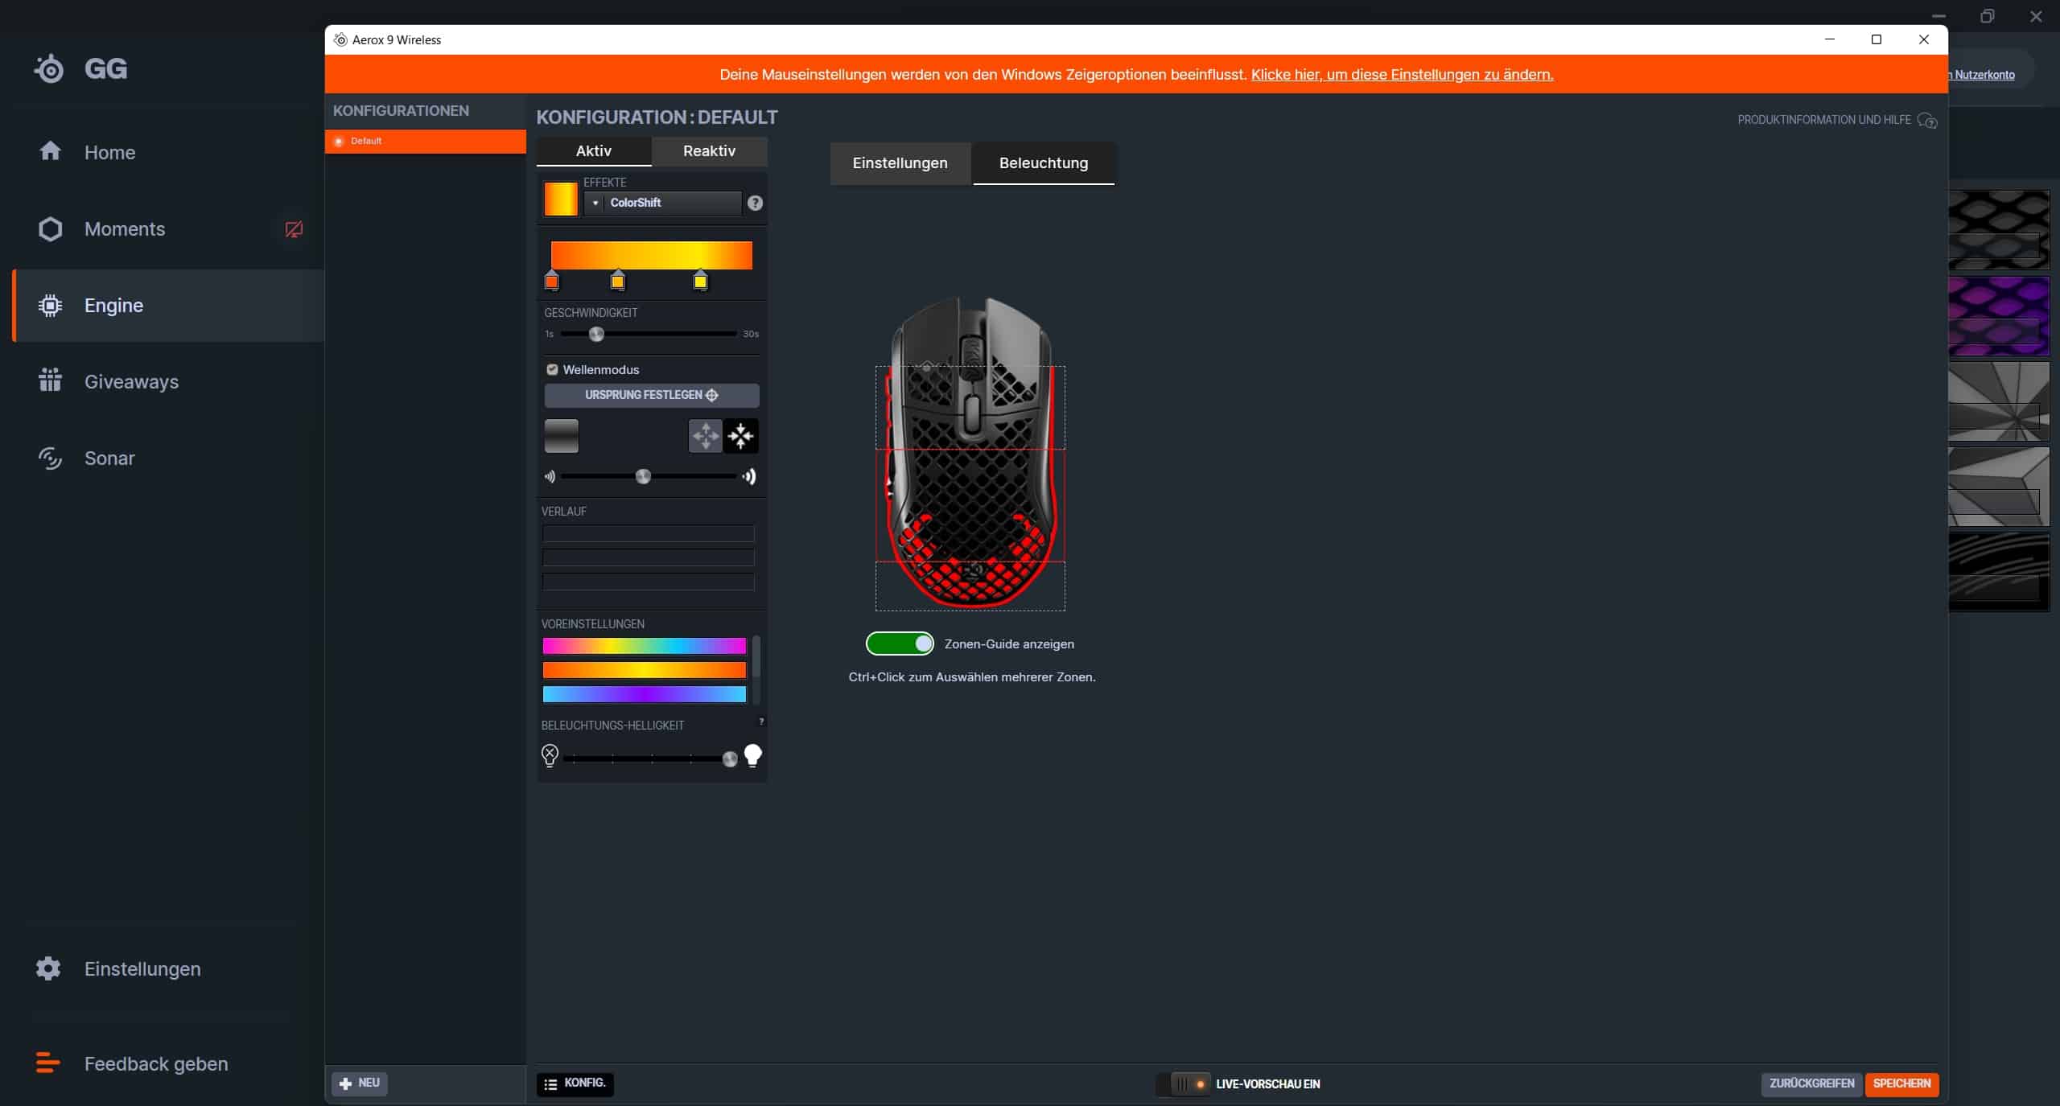
Task: Turn off Zonen-Guide anzeigen switch
Action: pos(900,643)
